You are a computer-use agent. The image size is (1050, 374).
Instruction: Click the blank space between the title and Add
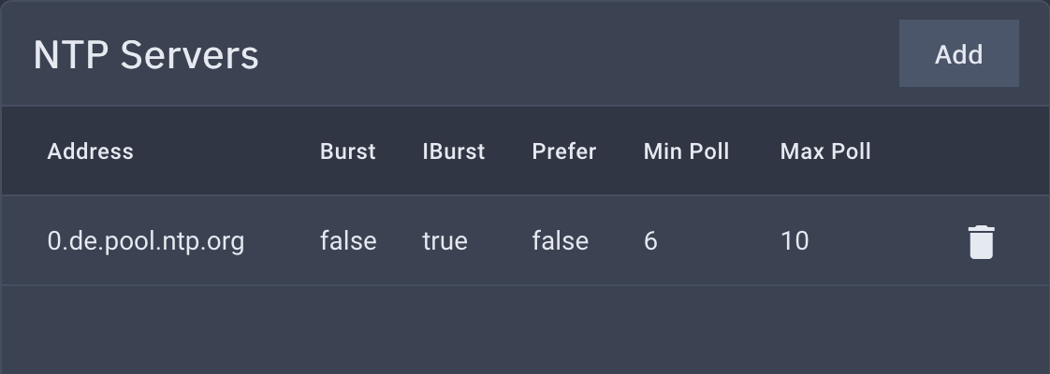pos(578,53)
